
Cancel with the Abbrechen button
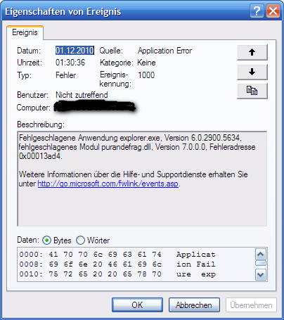click(x=194, y=305)
